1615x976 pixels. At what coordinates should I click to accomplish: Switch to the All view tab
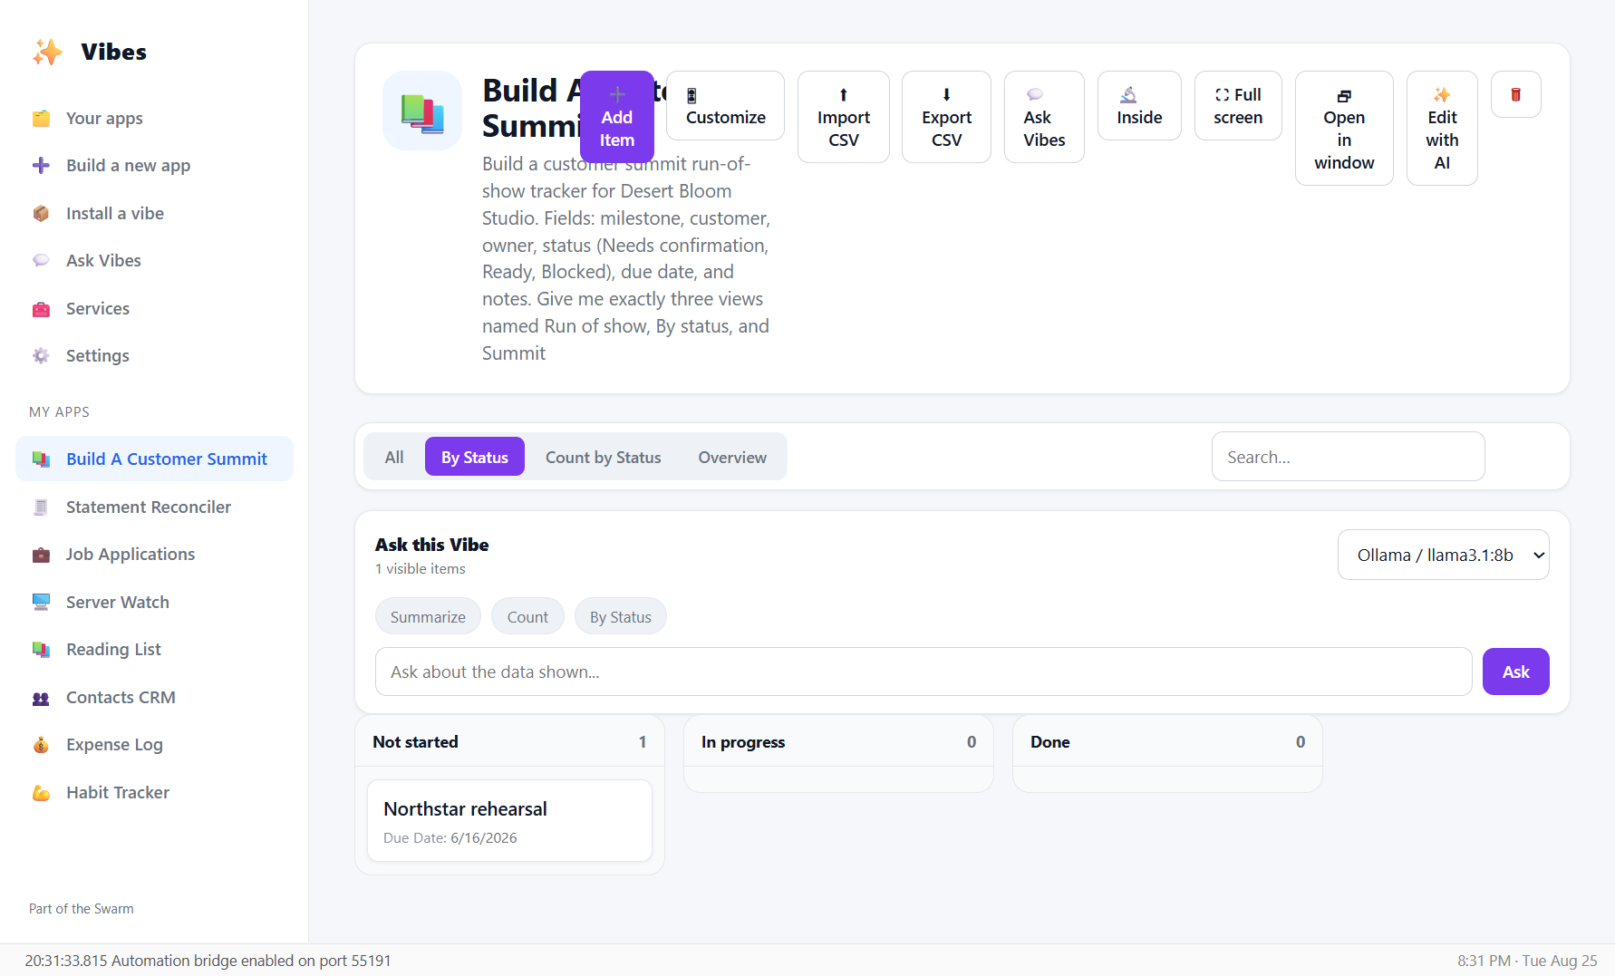coord(394,457)
